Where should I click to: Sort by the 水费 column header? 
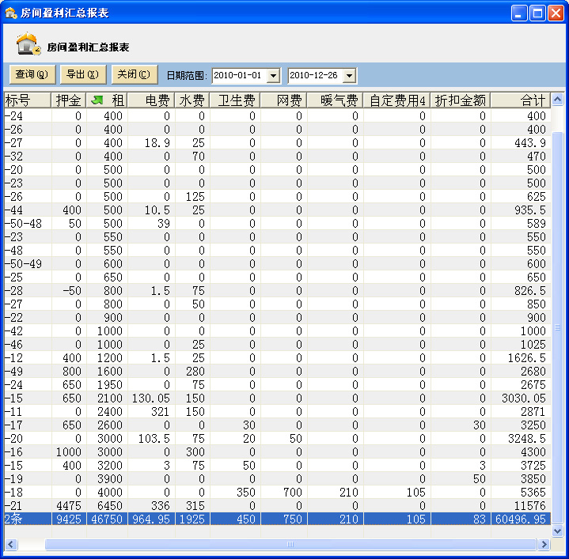[192, 100]
